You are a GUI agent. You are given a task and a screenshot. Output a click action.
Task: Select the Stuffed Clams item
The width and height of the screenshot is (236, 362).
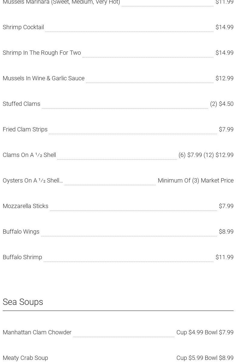pyautogui.click(x=21, y=104)
